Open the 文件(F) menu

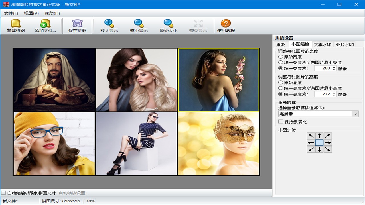pos(11,13)
